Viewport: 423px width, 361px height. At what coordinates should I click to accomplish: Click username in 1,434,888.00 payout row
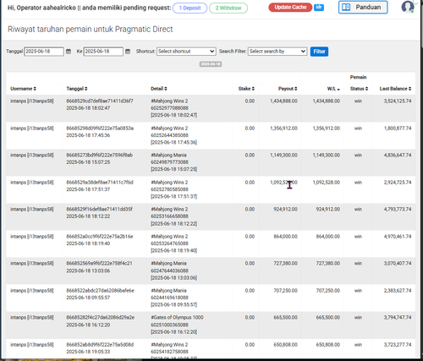pyautogui.click(x=32, y=101)
